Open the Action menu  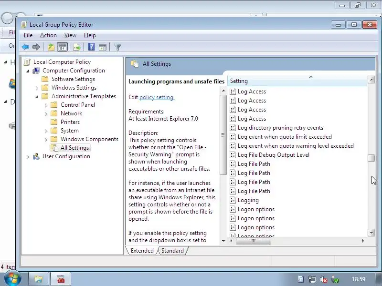tap(48, 35)
